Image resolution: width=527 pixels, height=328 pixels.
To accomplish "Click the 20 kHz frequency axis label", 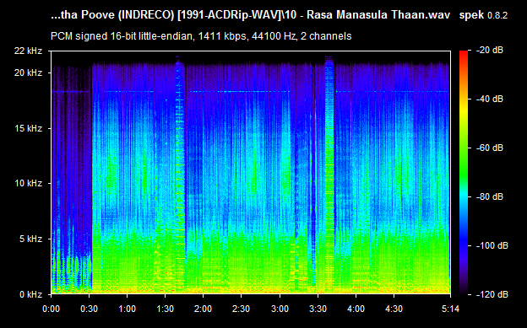I will tap(28, 73).
